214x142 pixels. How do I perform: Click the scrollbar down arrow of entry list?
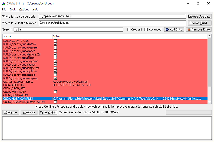[210, 102]
